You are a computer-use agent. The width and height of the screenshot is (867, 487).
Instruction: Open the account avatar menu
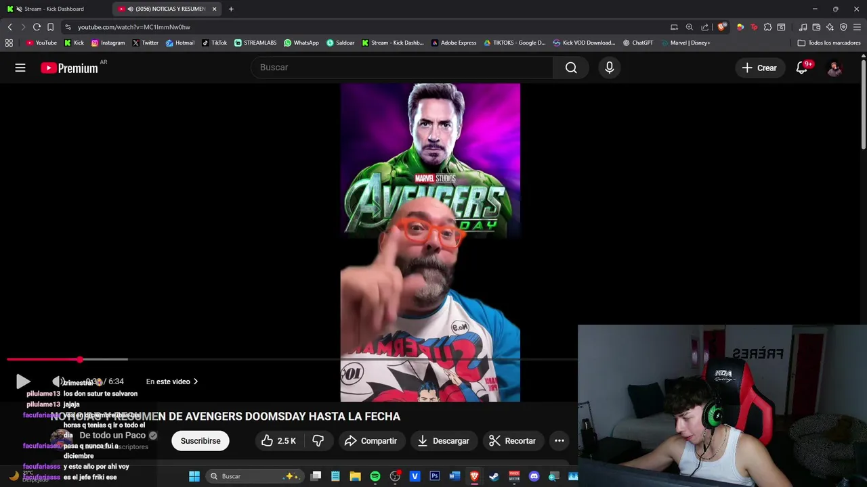tap(834, 68)
